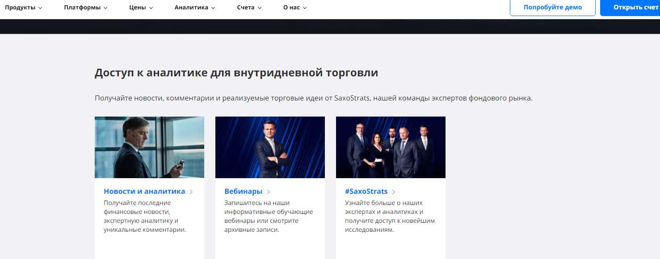Click the chevron beside Платформы
Screen dimensions: 660x259
105,8
